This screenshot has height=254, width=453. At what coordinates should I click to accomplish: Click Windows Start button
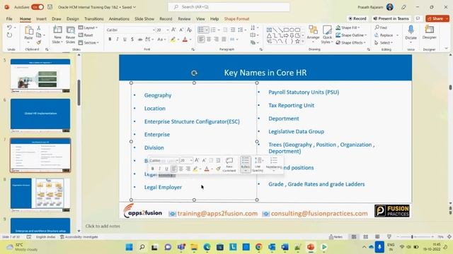[129, 247]
